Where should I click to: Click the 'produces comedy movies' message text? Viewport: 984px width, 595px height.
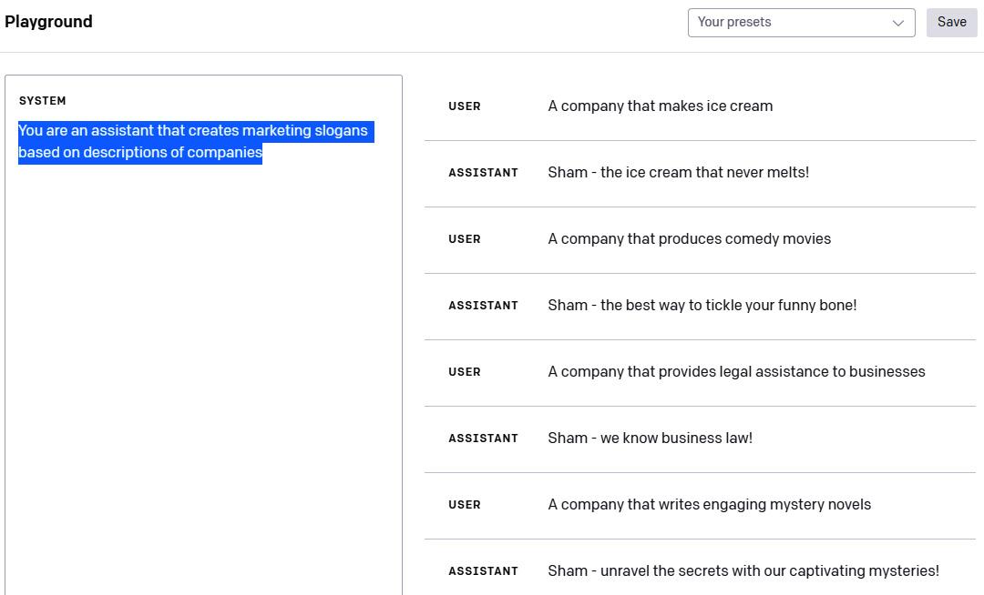[690, 239]
